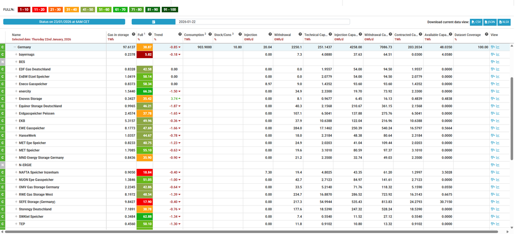Expand the Eneco Gasspeicher row
The image size is (515, 236).
click(x=16, y=84)
